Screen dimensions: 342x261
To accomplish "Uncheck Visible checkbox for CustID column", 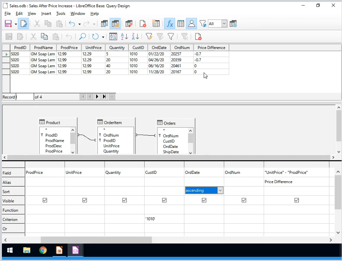I will click(164, 200).
